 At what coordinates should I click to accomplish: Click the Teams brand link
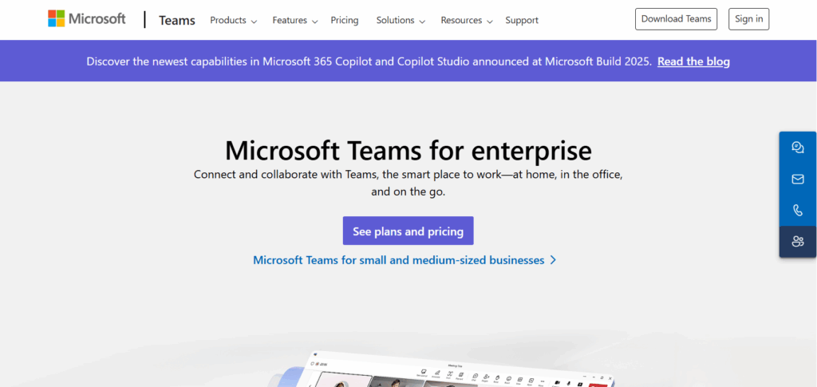tap(176, 20)
